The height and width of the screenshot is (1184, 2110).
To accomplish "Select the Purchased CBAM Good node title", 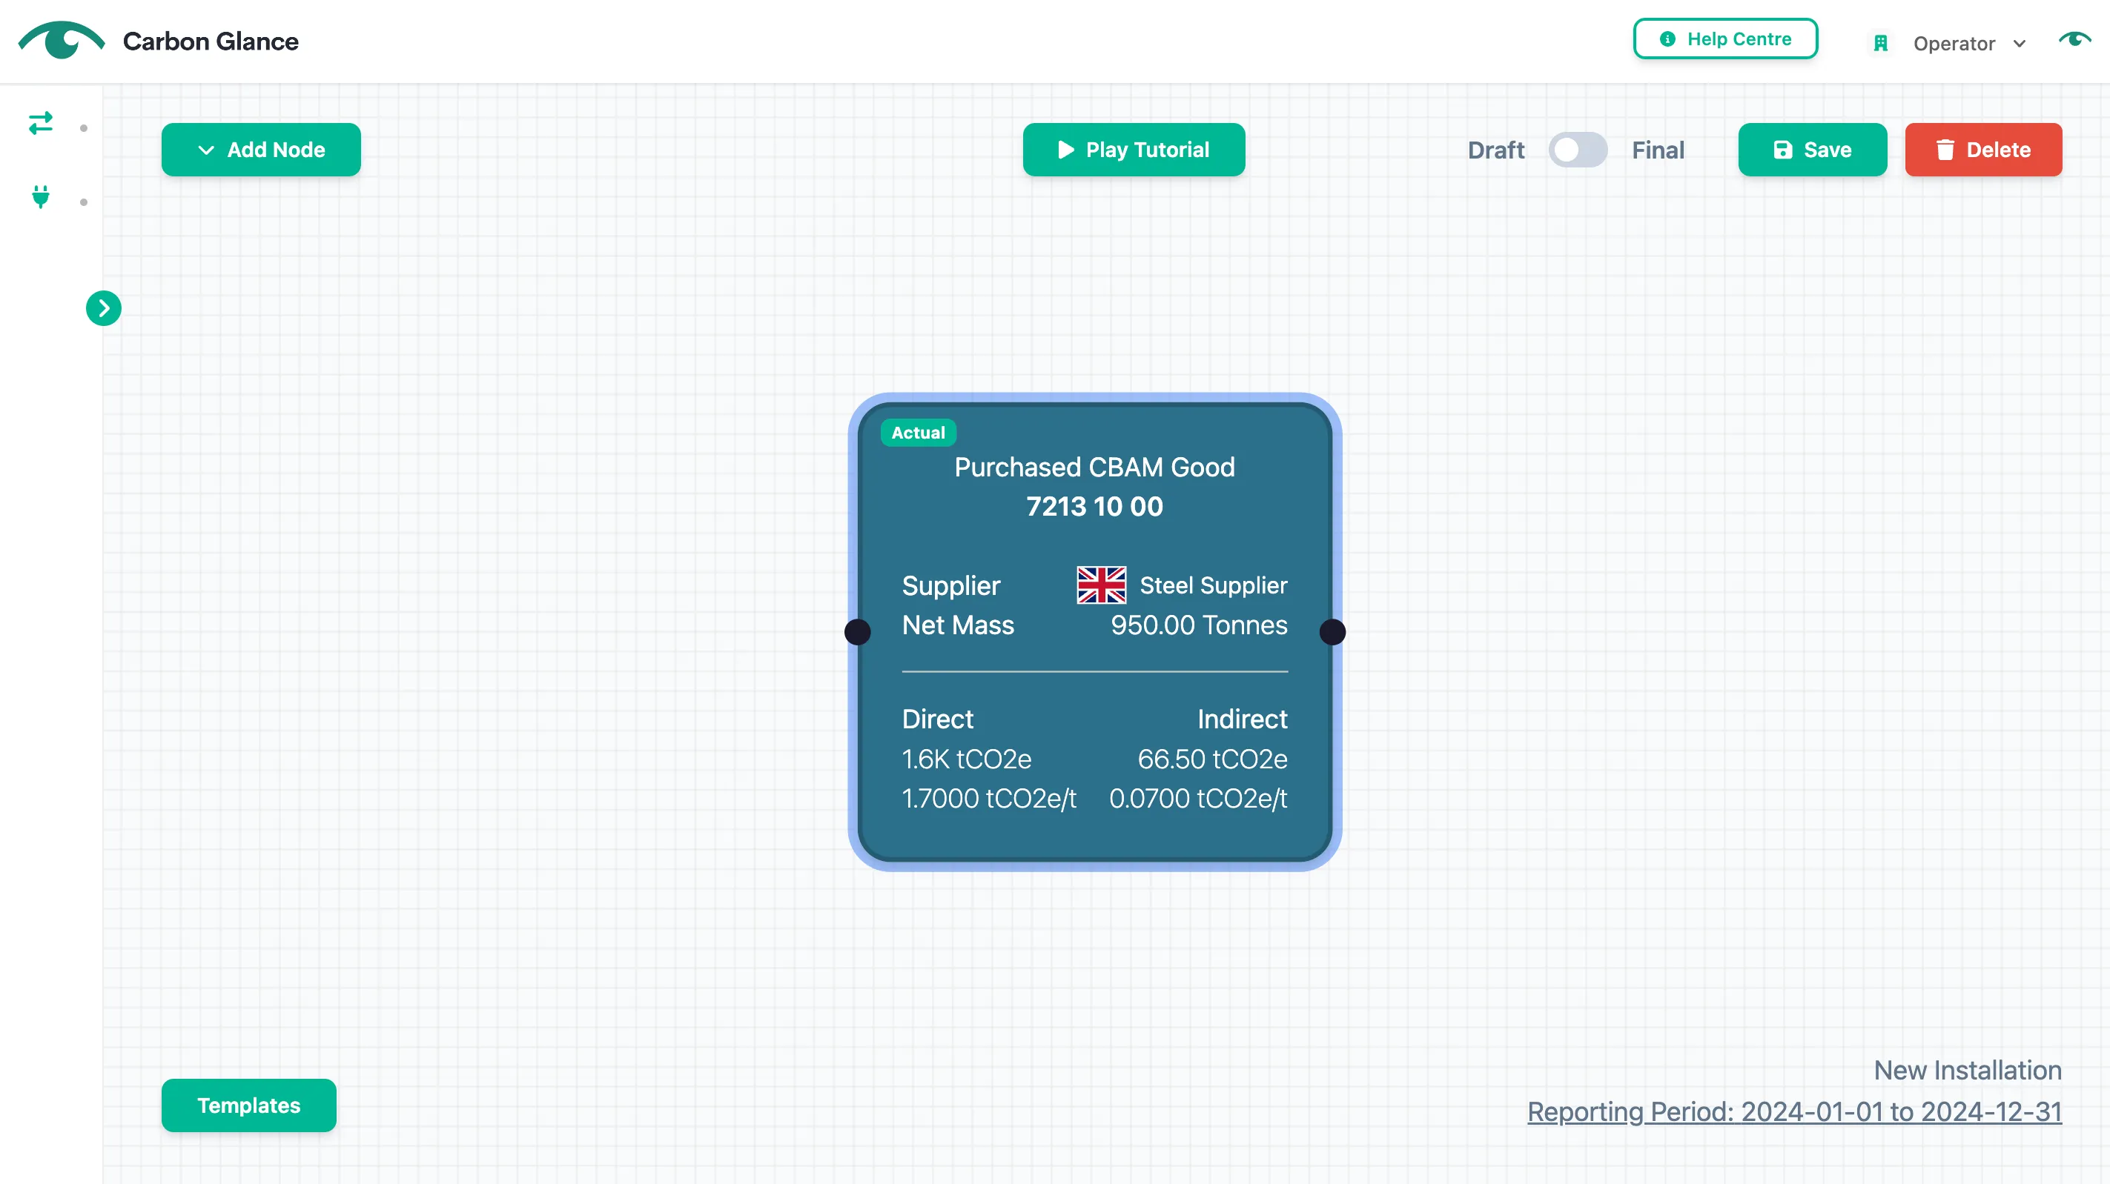I will click(x=1095, y=467).
